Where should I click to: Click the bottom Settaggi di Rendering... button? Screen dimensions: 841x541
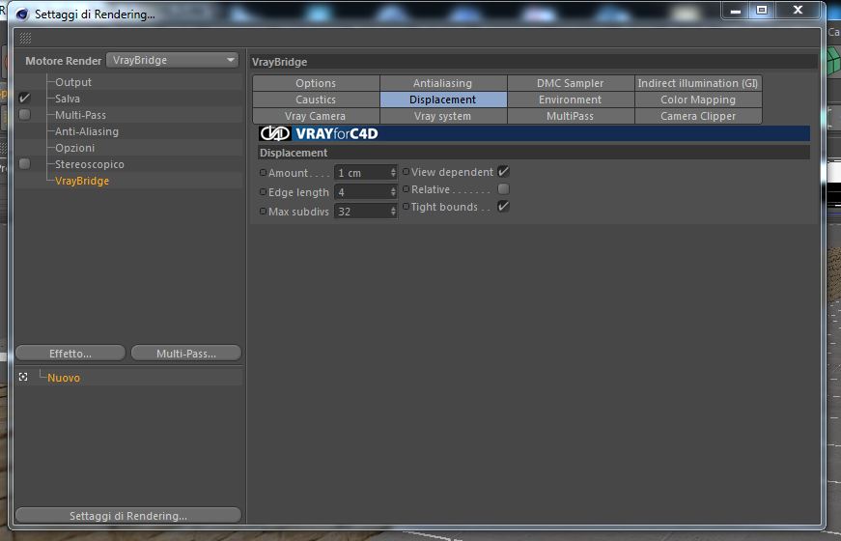[128, 515]
